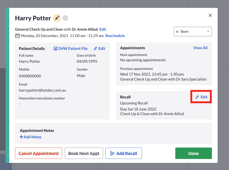
Task: Click the 'No upcoming appointments' text
Action: click(x=143, y=60)
